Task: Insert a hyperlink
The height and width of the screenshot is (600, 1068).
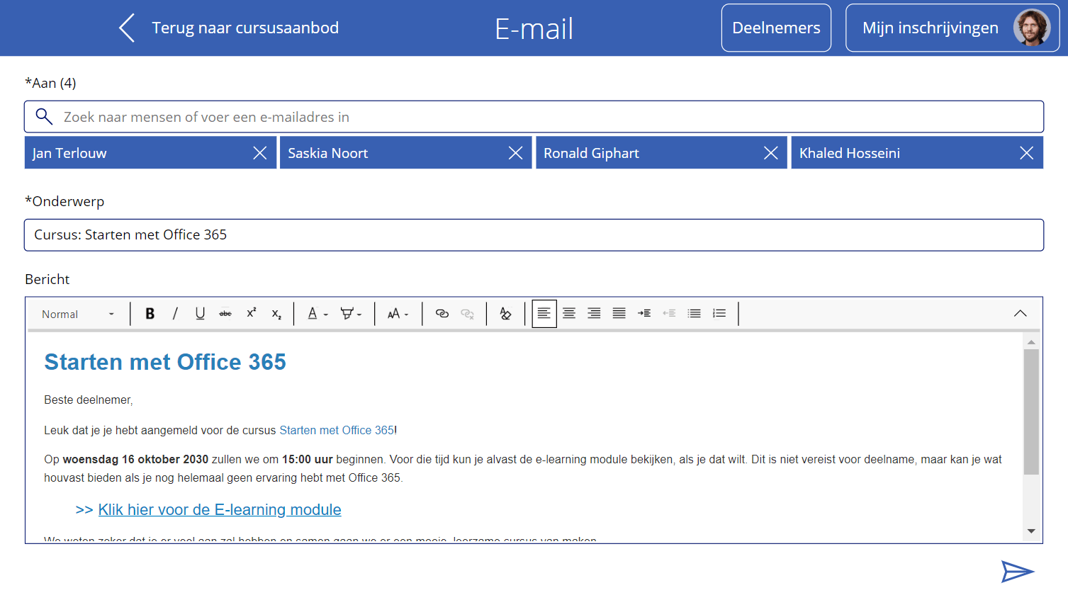Action: (x=442, y=313)
